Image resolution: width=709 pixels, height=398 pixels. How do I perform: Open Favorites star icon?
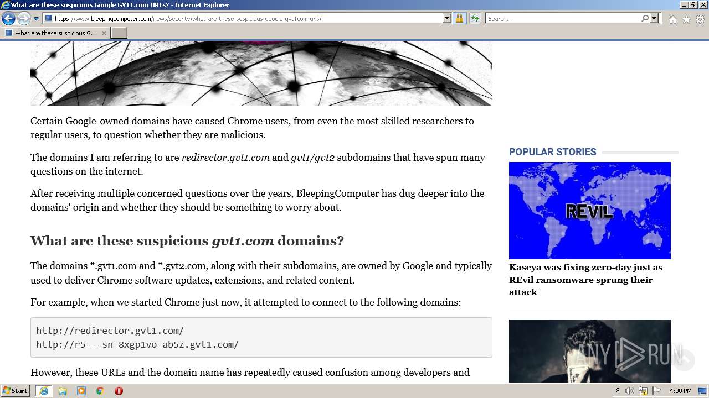click(x=686, y=19)
